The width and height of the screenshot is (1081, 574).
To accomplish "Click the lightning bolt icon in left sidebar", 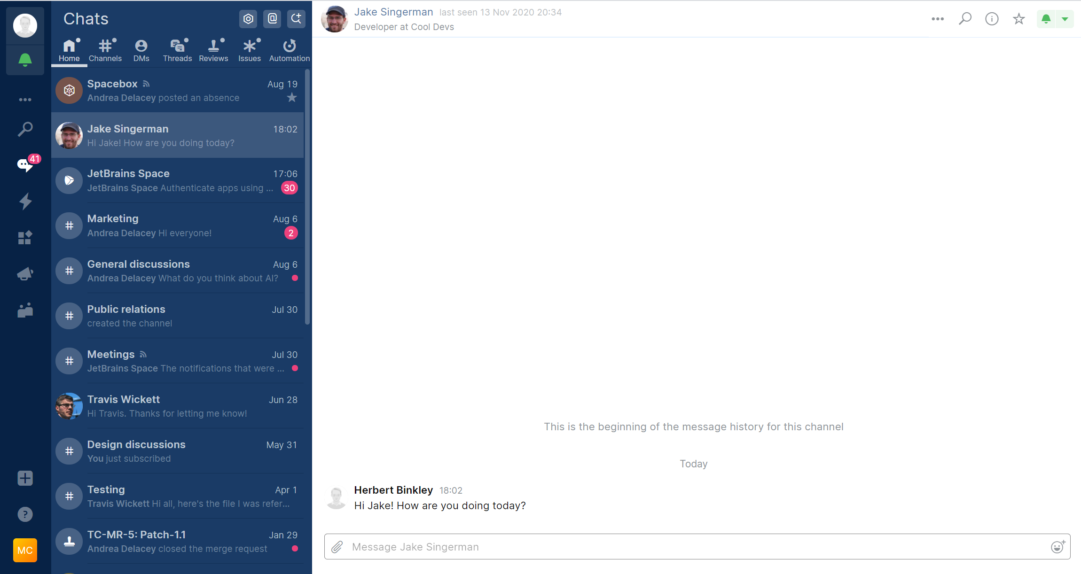I will tap(25, 202).
